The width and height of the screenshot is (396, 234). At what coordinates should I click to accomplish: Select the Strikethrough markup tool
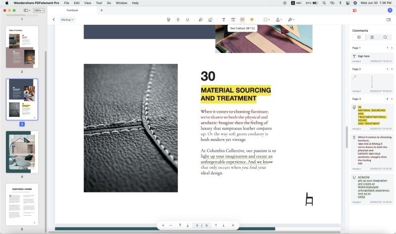pos(178,20)
